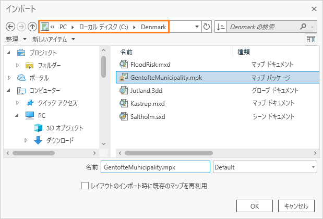This screenshot has width=323, height=219.
Task: Open the 新しいアイテム menu
Action: 53,39
